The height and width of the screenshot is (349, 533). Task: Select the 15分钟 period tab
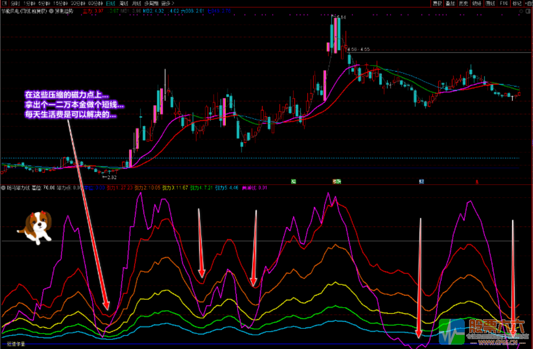pos(60,3)
